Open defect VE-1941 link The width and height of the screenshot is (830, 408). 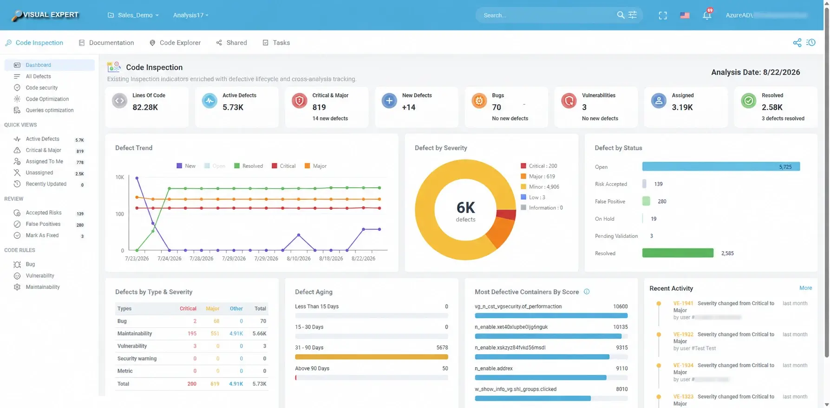pos(683,304)
